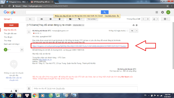174x98 pixels.
Task: Click the 'SOẠN' compose button
Action: (x=11, y=25)
